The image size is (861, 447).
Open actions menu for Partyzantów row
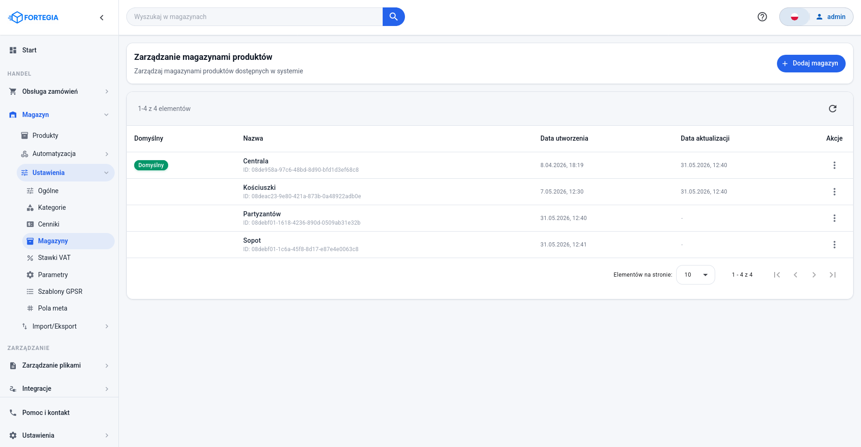835,218
